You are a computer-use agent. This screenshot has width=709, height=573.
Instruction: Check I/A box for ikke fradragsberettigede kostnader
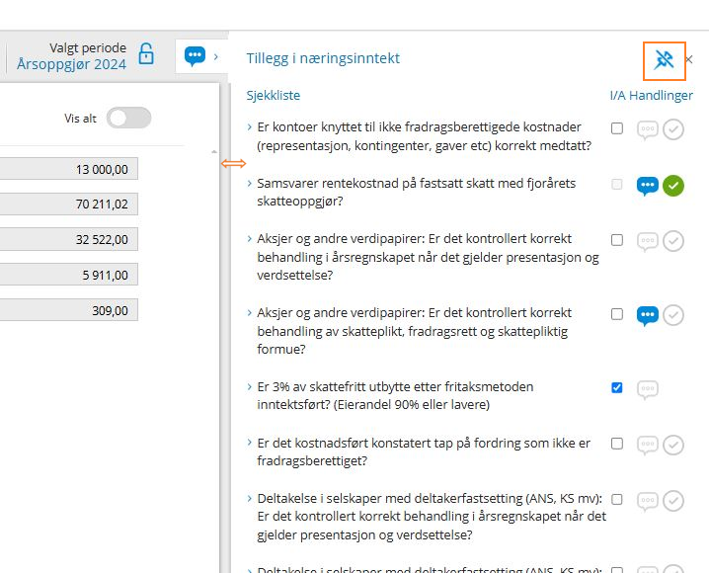[x=617, y=128]
